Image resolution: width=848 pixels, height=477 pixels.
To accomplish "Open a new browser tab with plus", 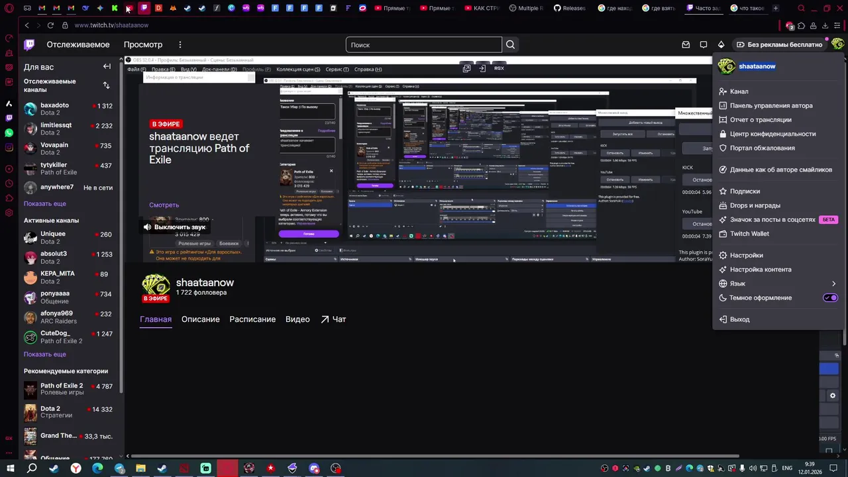I will pyautogui.click(x=775, y=8).
